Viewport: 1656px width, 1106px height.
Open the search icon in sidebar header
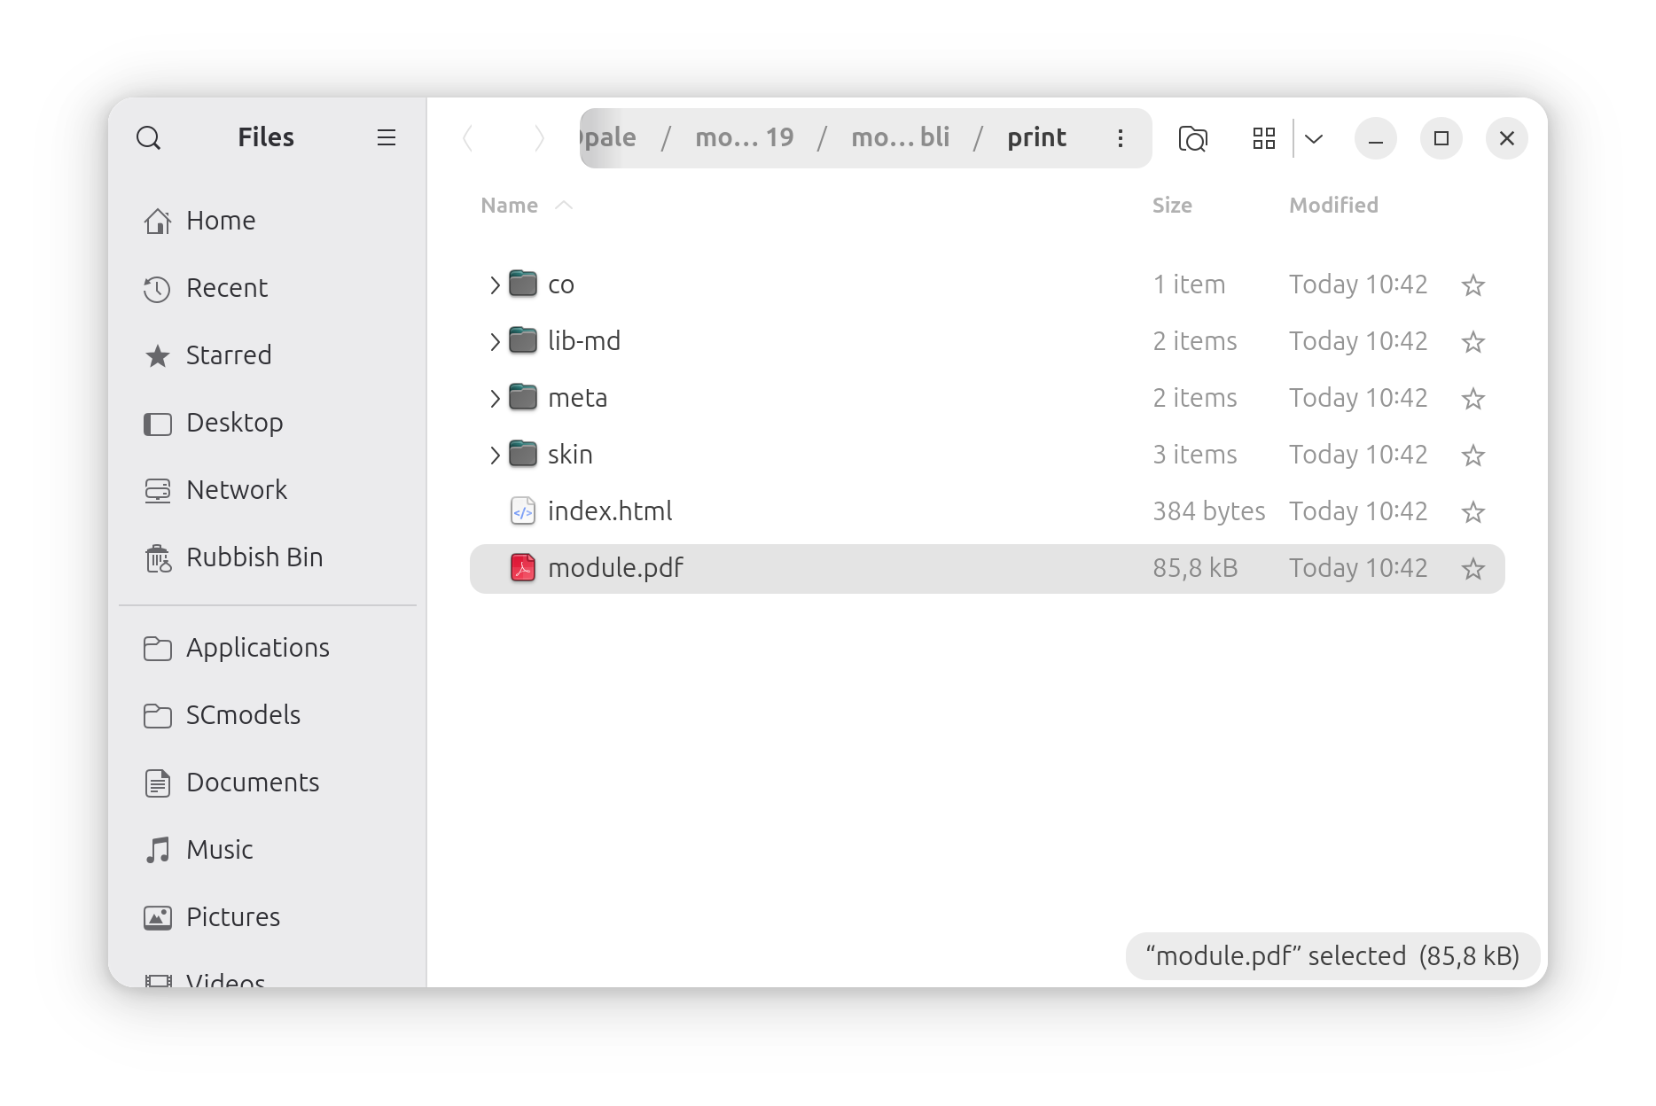[x=148, y=138]
